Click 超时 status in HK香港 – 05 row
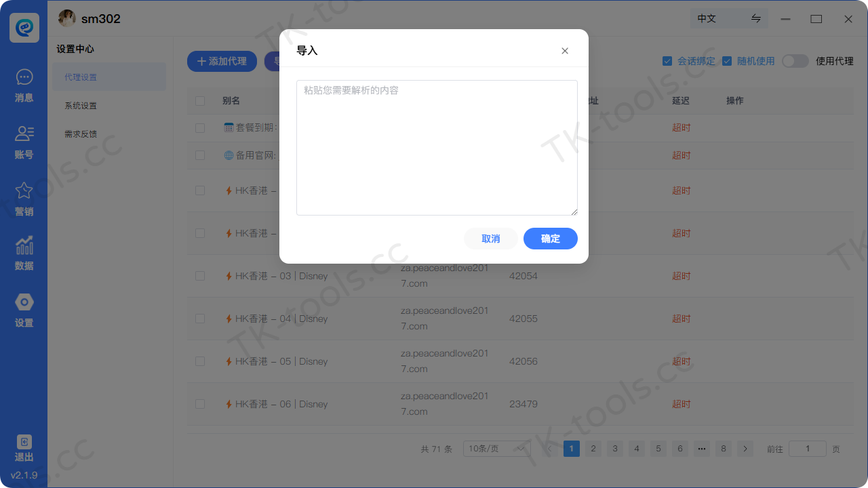The width and height of the screenshot is (868, 488). tap(682, 361)
